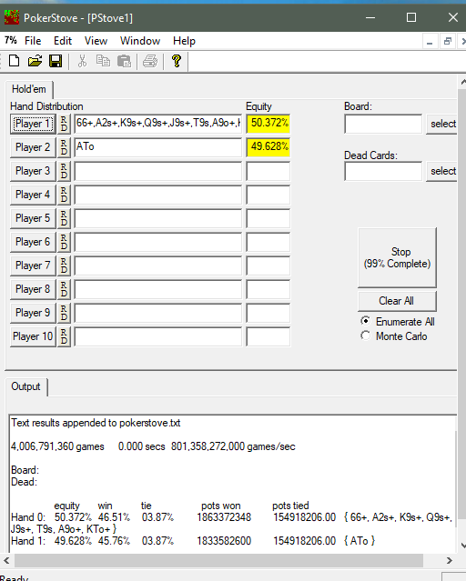The width and height of the screenshot is (466, 581).
Task: Click the Player 10 button
Action: [x=33, y=336]
